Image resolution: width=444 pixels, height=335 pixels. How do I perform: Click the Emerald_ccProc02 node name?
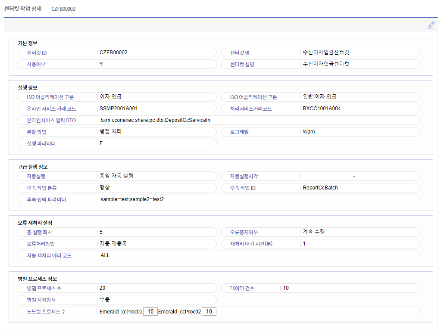coord(179,311)
